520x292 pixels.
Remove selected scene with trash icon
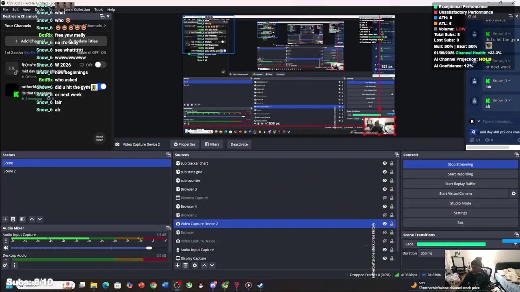(x=13, y=219)
